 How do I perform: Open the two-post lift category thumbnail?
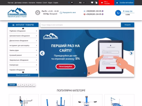point(56,100)
